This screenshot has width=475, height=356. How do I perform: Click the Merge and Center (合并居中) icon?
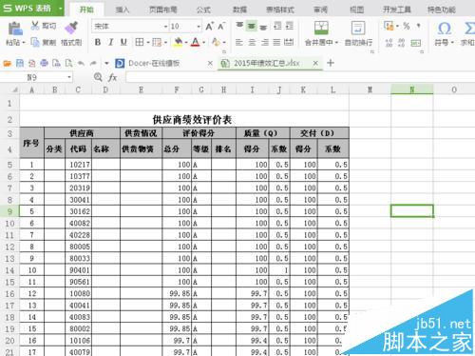point(321,28)
